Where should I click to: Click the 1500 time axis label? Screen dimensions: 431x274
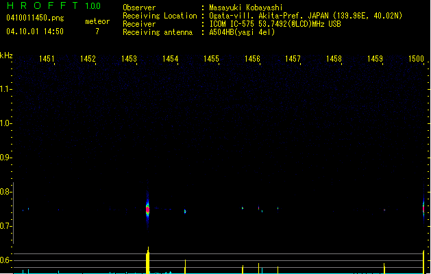click(416, 59)
